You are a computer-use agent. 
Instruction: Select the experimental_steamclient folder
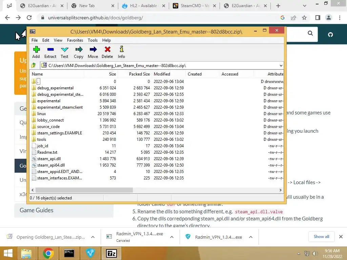tap(60, 107)
